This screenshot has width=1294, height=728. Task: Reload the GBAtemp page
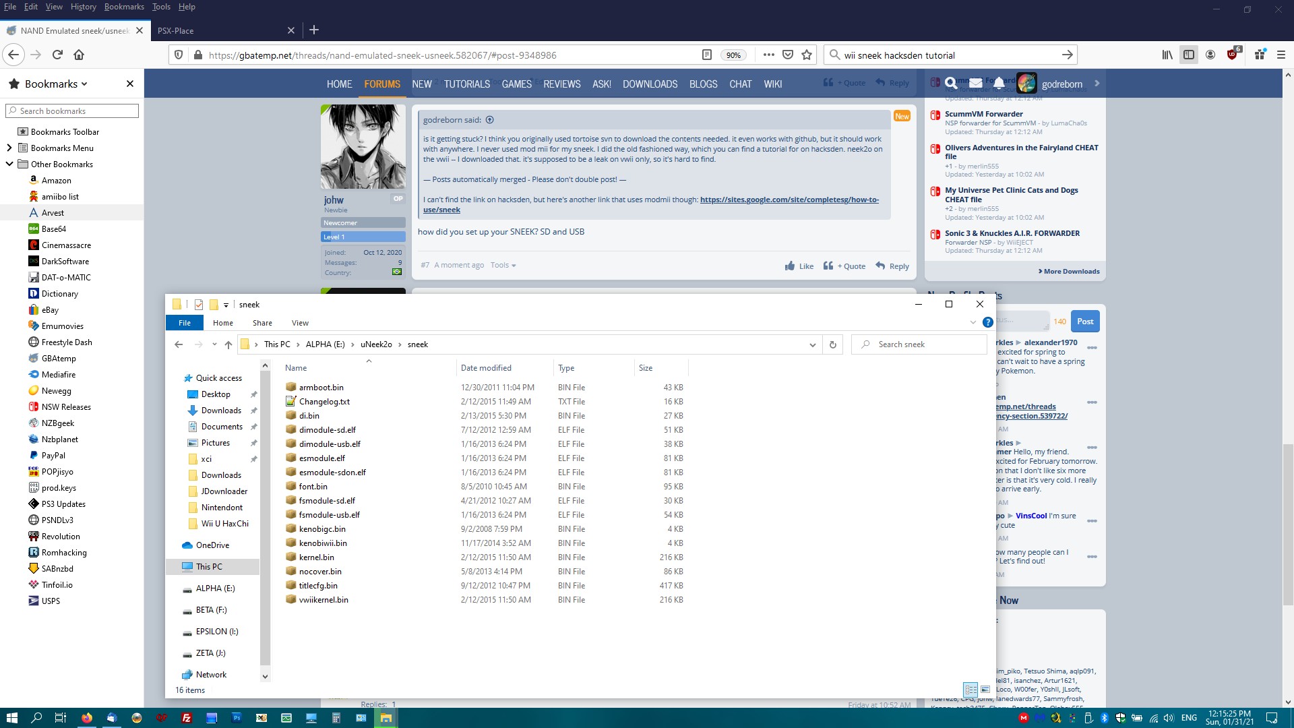[57, 55]
